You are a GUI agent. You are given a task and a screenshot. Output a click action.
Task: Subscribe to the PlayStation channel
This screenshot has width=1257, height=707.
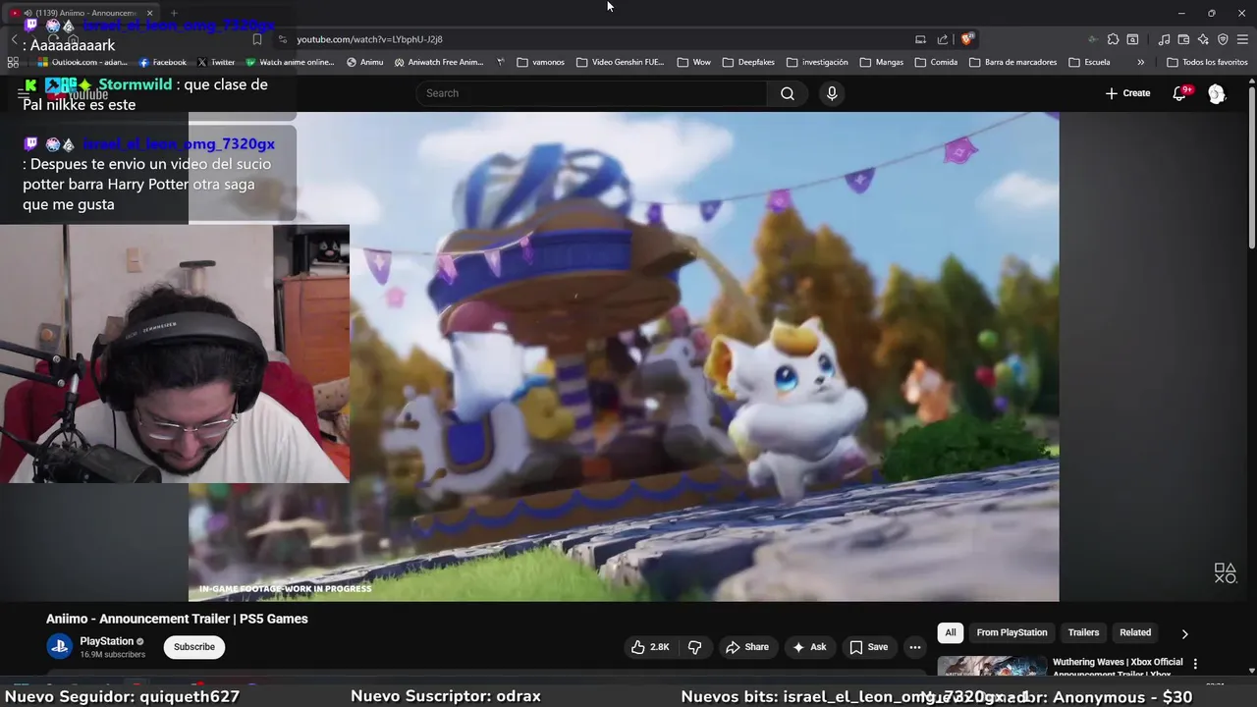(x=194, y=647)
